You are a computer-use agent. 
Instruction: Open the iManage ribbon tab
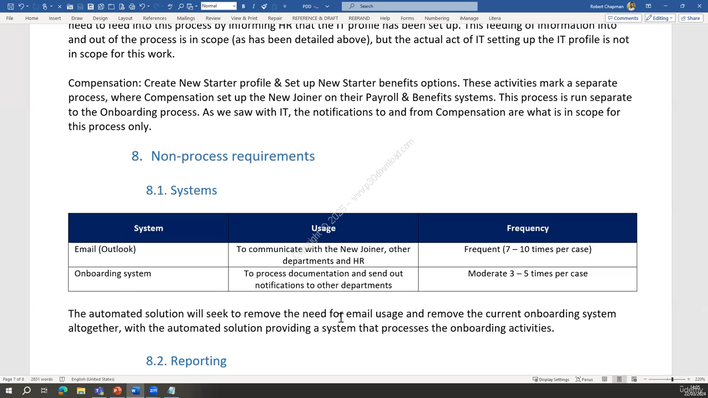[469, 18]
